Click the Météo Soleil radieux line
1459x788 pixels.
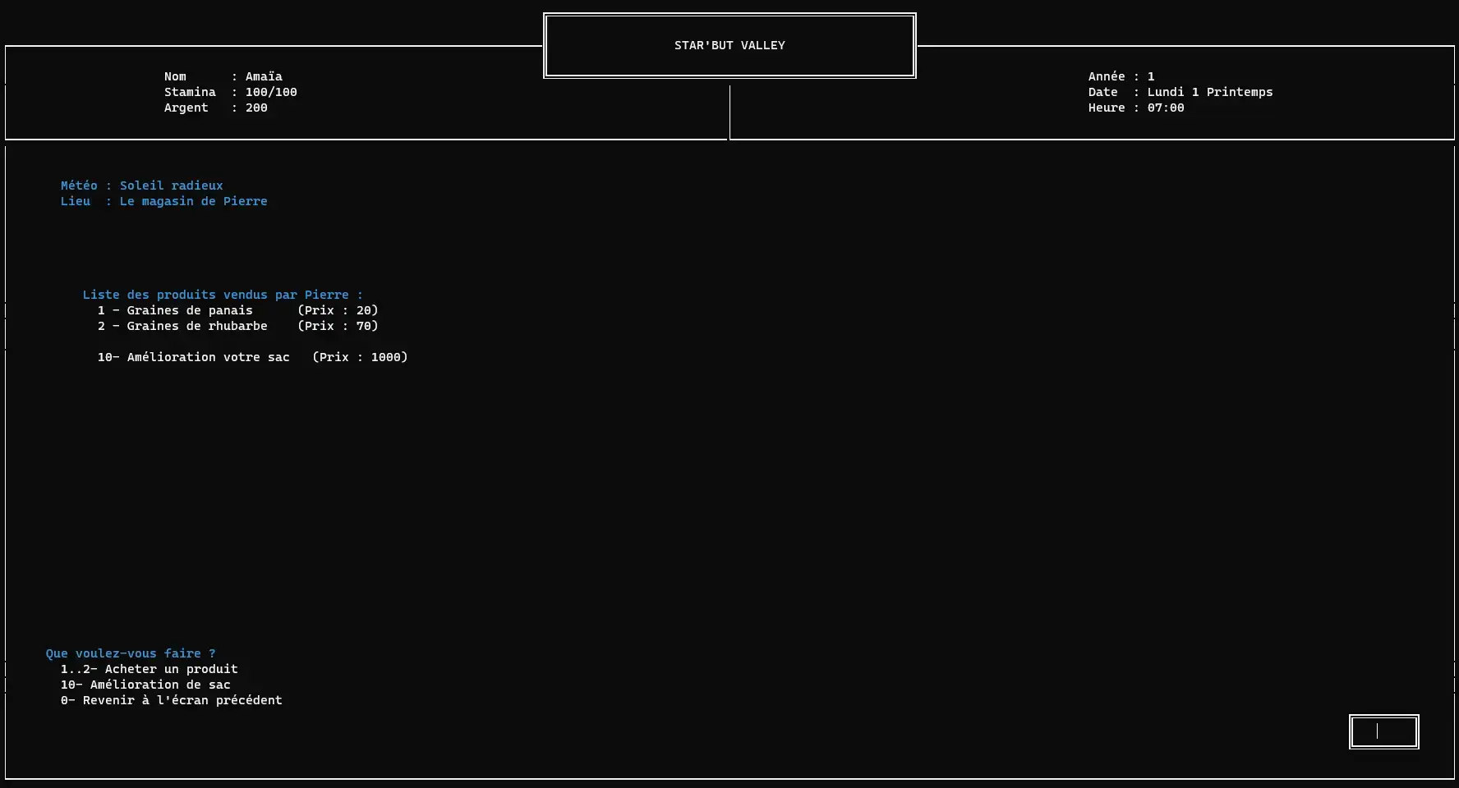click(141, 186)
